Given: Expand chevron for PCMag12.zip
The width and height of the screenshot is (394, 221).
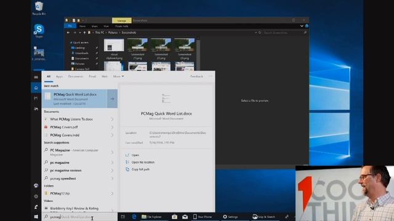Looking at the screenshot, I should click(112, 193).
